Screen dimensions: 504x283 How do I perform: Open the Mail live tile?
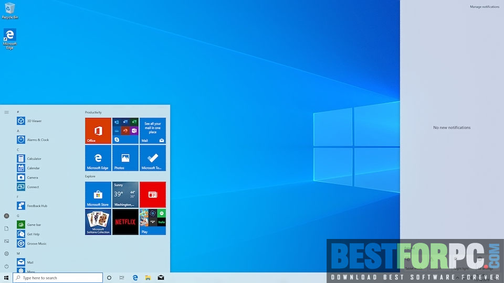point(153,130)
